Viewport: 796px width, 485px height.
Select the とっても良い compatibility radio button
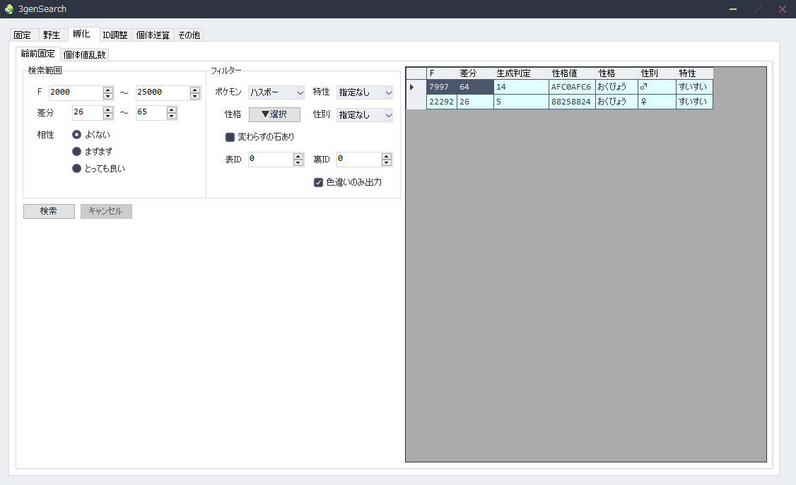coord(76,168)
